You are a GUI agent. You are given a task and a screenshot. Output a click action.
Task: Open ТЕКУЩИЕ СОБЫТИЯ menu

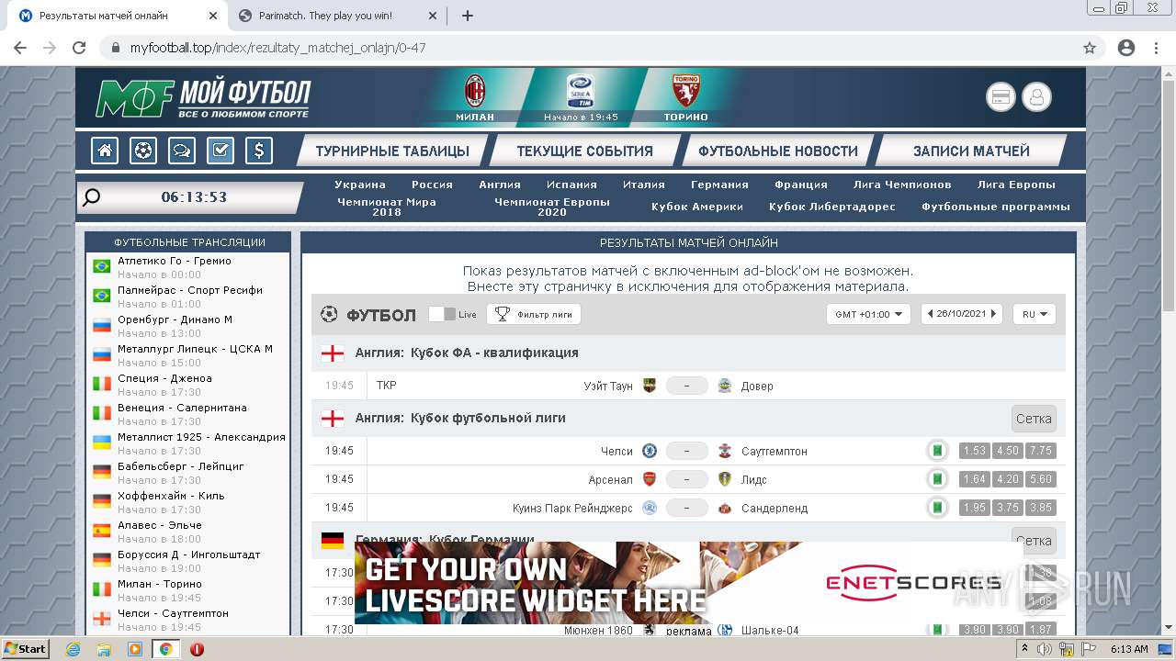coord(585,151)
